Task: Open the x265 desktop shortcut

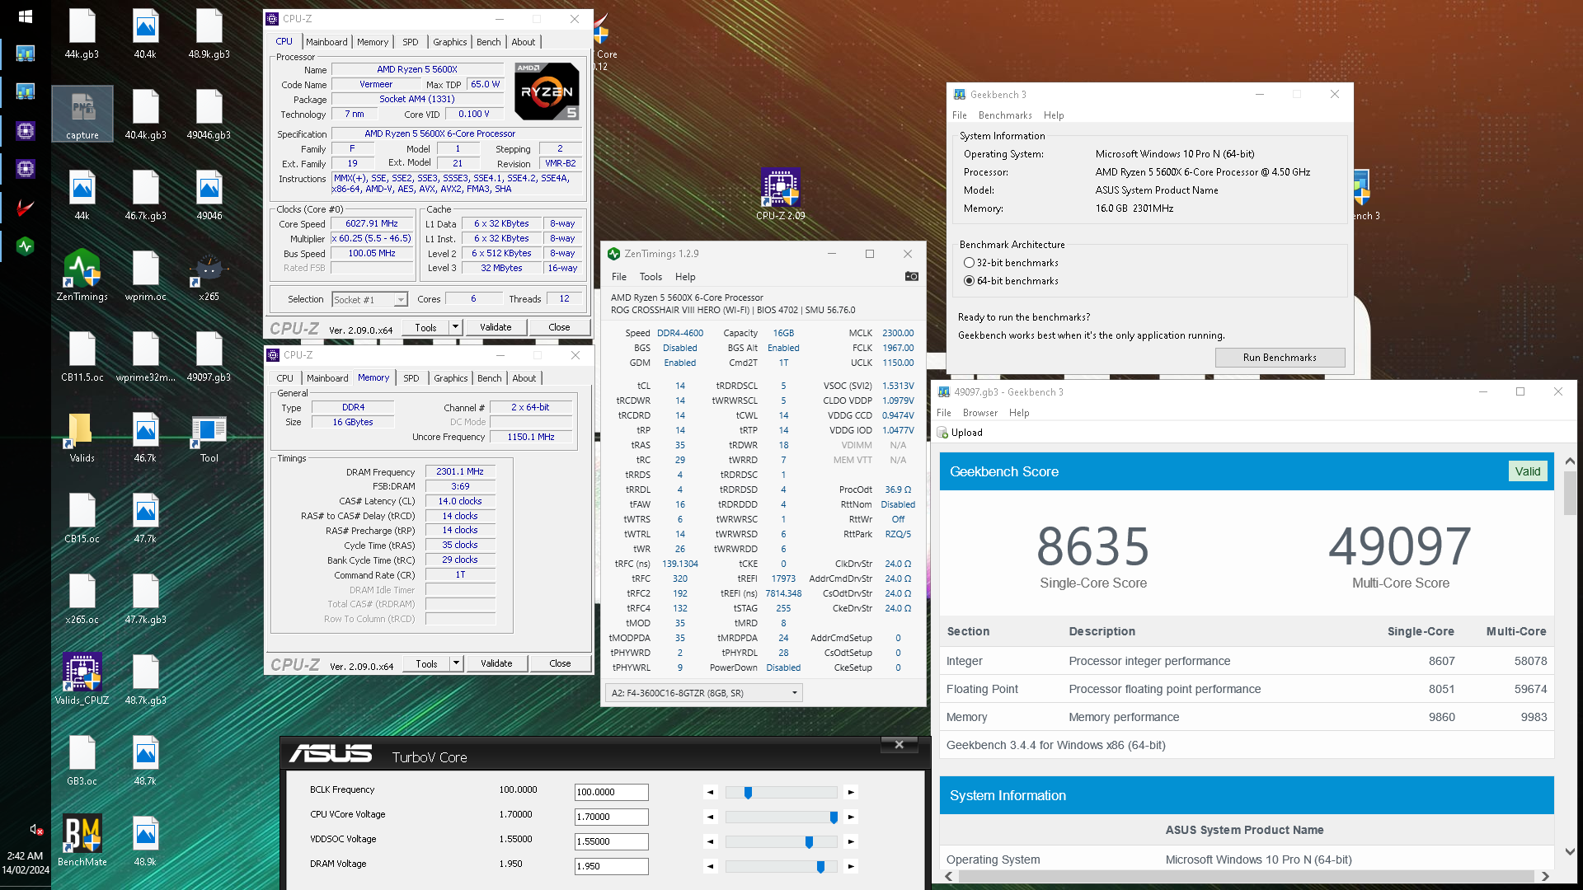Action: click(209, 276)
